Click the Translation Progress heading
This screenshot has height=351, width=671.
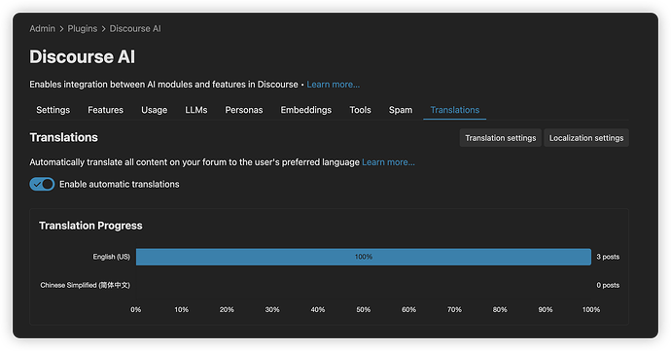(90, 226)
